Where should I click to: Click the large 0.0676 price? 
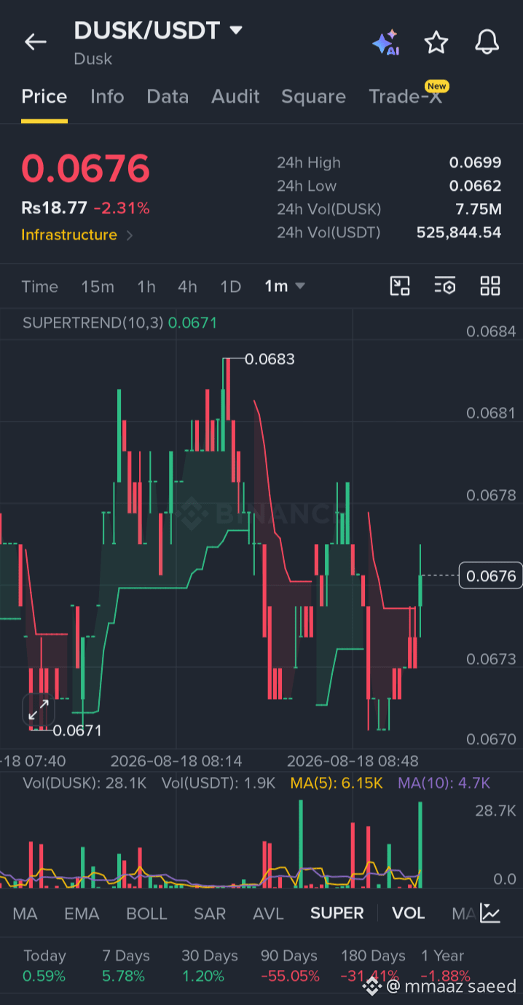(x=85, y=168)
